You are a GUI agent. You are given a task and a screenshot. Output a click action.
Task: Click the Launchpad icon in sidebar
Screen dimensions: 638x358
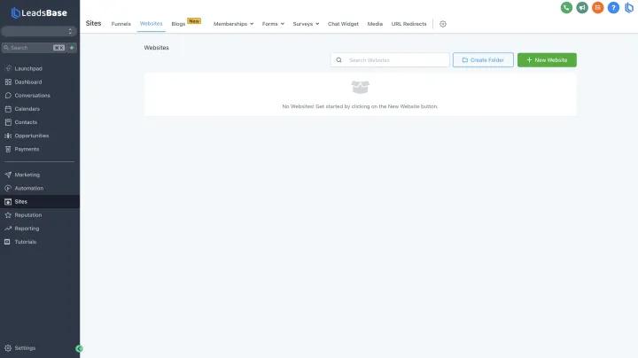pyautogui.click(x=8, y=68)
